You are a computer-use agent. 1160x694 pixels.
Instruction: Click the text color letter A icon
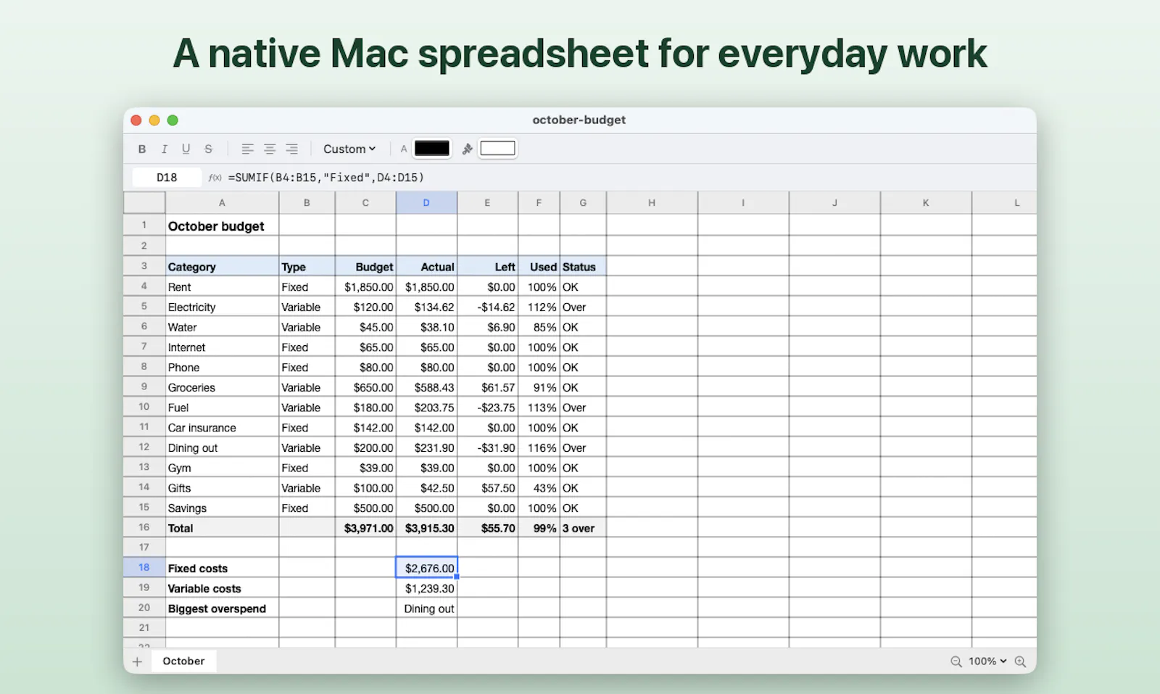[404, 149]
